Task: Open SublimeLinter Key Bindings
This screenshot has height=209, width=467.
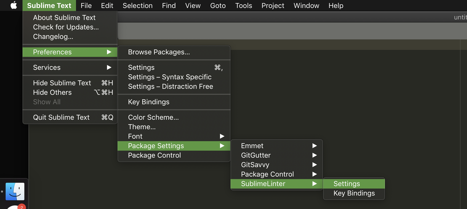Action: pyautogui.click(x=353, y=193)
